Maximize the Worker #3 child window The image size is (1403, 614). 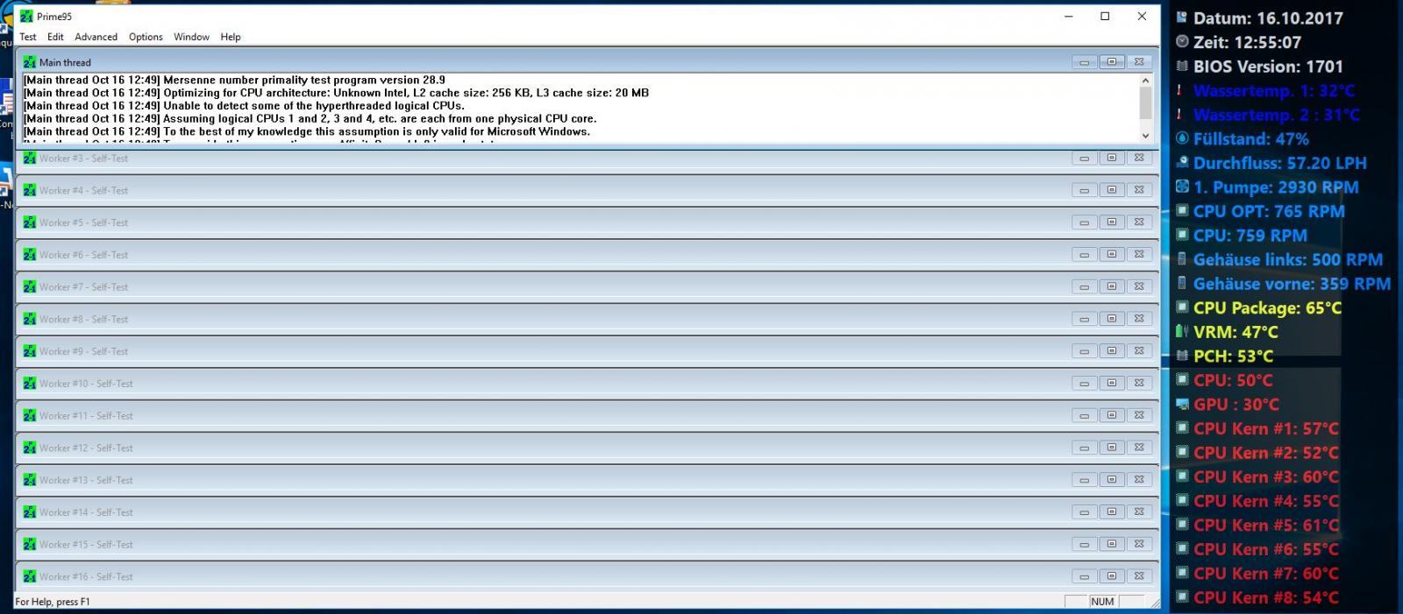1112,158
